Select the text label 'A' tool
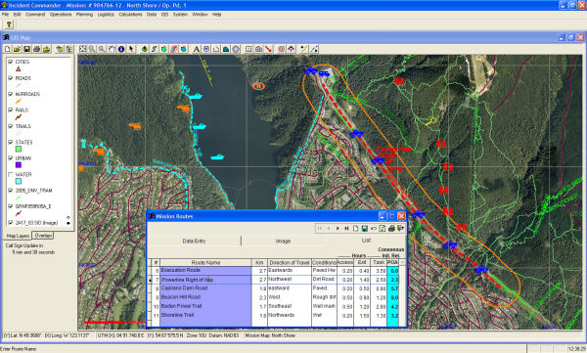The width and height of the screenshot is (587, 353). (197, 49)
